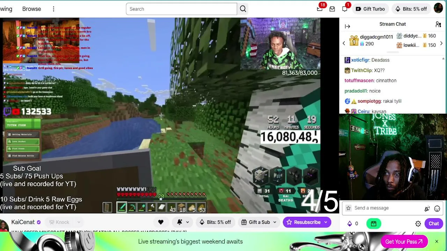Image resolution: width=447 pixels, height=251 pixels.
Task: Open the chat community users icon
Action: pyautogui.click(x=438, y=24)
